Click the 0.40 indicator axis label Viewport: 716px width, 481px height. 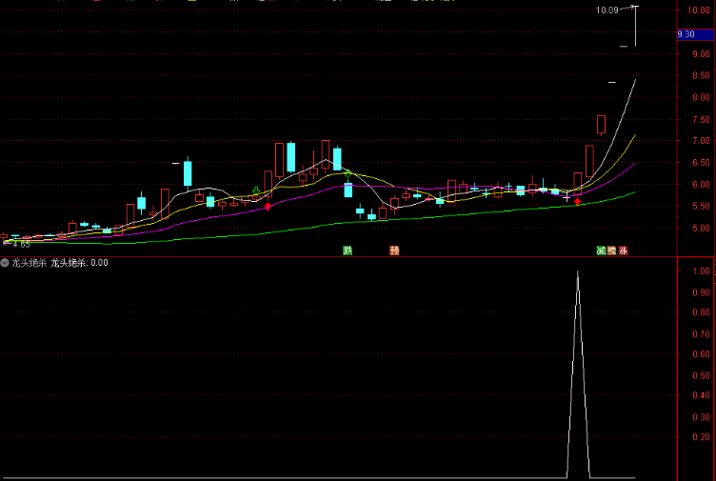coord(701,395)
